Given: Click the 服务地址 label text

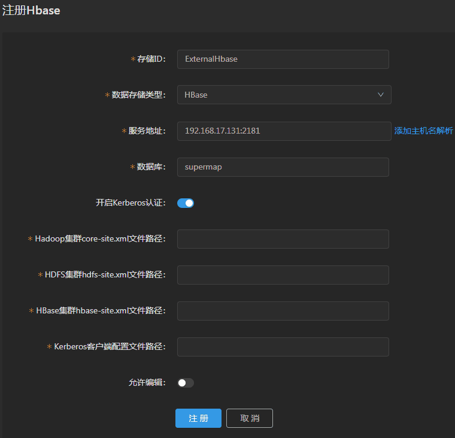Looking at the screenshot, I should pos(147,131).
